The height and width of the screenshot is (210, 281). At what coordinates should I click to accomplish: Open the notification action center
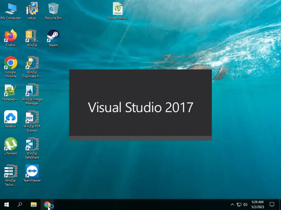[272, 205]
